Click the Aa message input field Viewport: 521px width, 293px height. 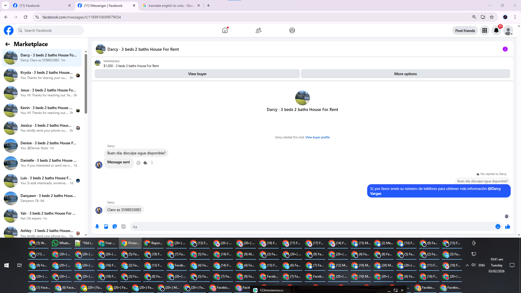click(312, 227)
